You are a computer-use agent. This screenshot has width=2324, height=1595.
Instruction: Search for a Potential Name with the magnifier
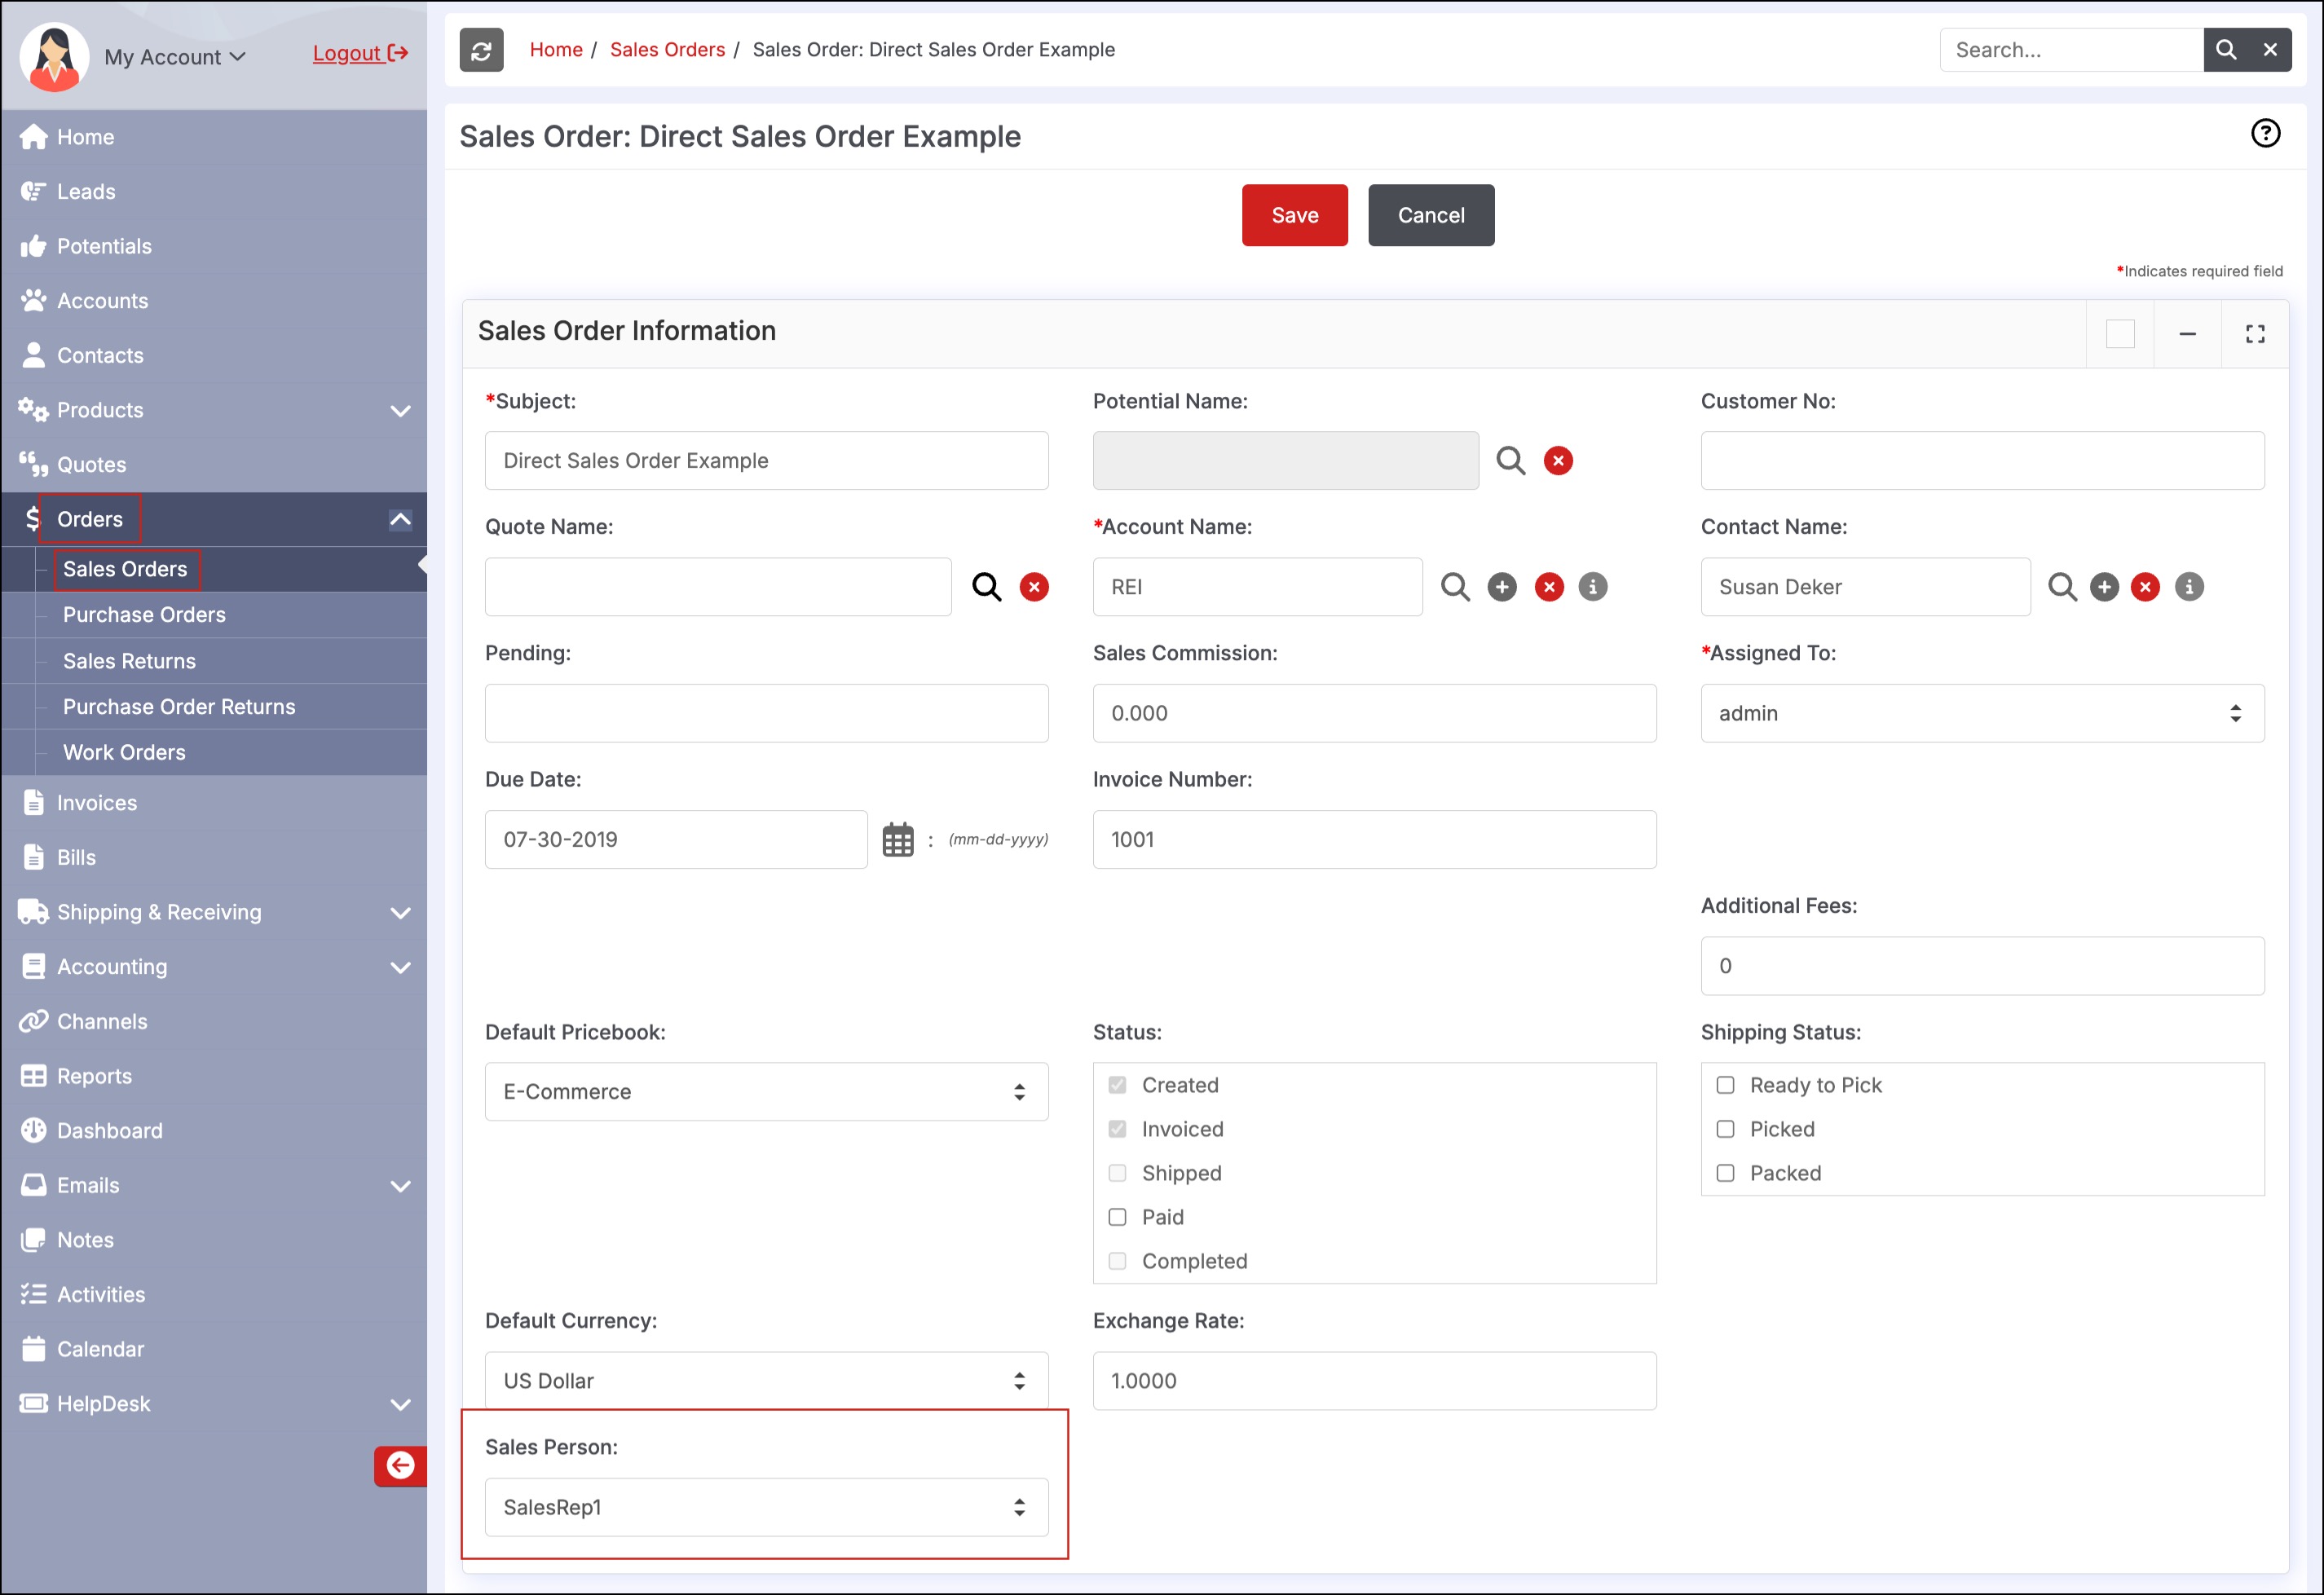point(1510,461)
